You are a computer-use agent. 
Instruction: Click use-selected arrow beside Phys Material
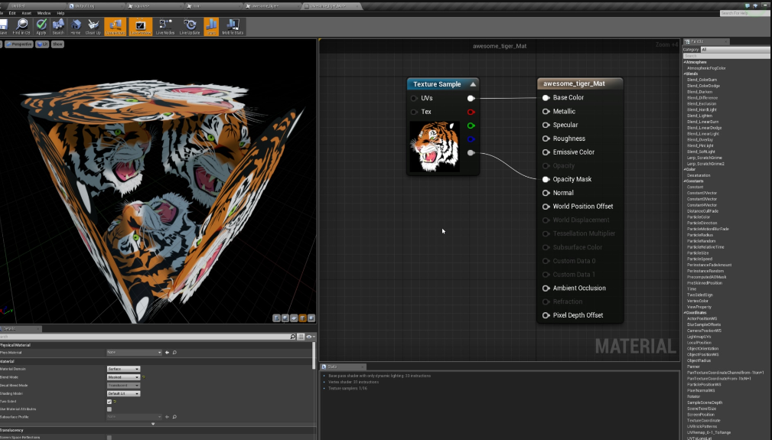[167, 353]
